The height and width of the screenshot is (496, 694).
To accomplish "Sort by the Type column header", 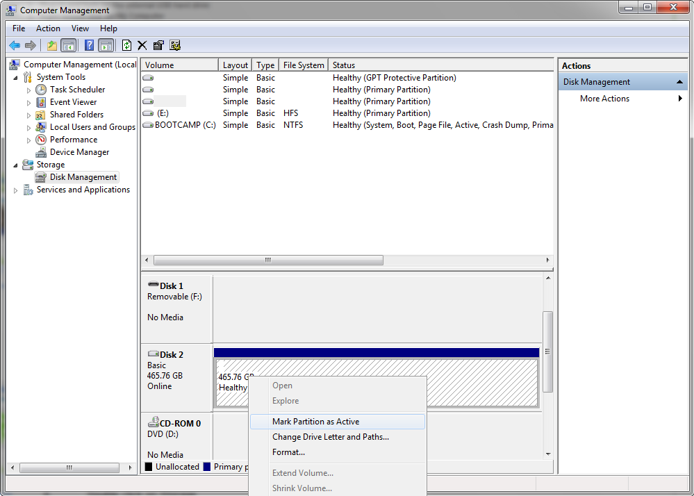I will (x=265, y=65).
